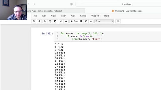Select the In [39] cell prompt
This screenshot has height=90, width=161.
[x=47, y=33]
